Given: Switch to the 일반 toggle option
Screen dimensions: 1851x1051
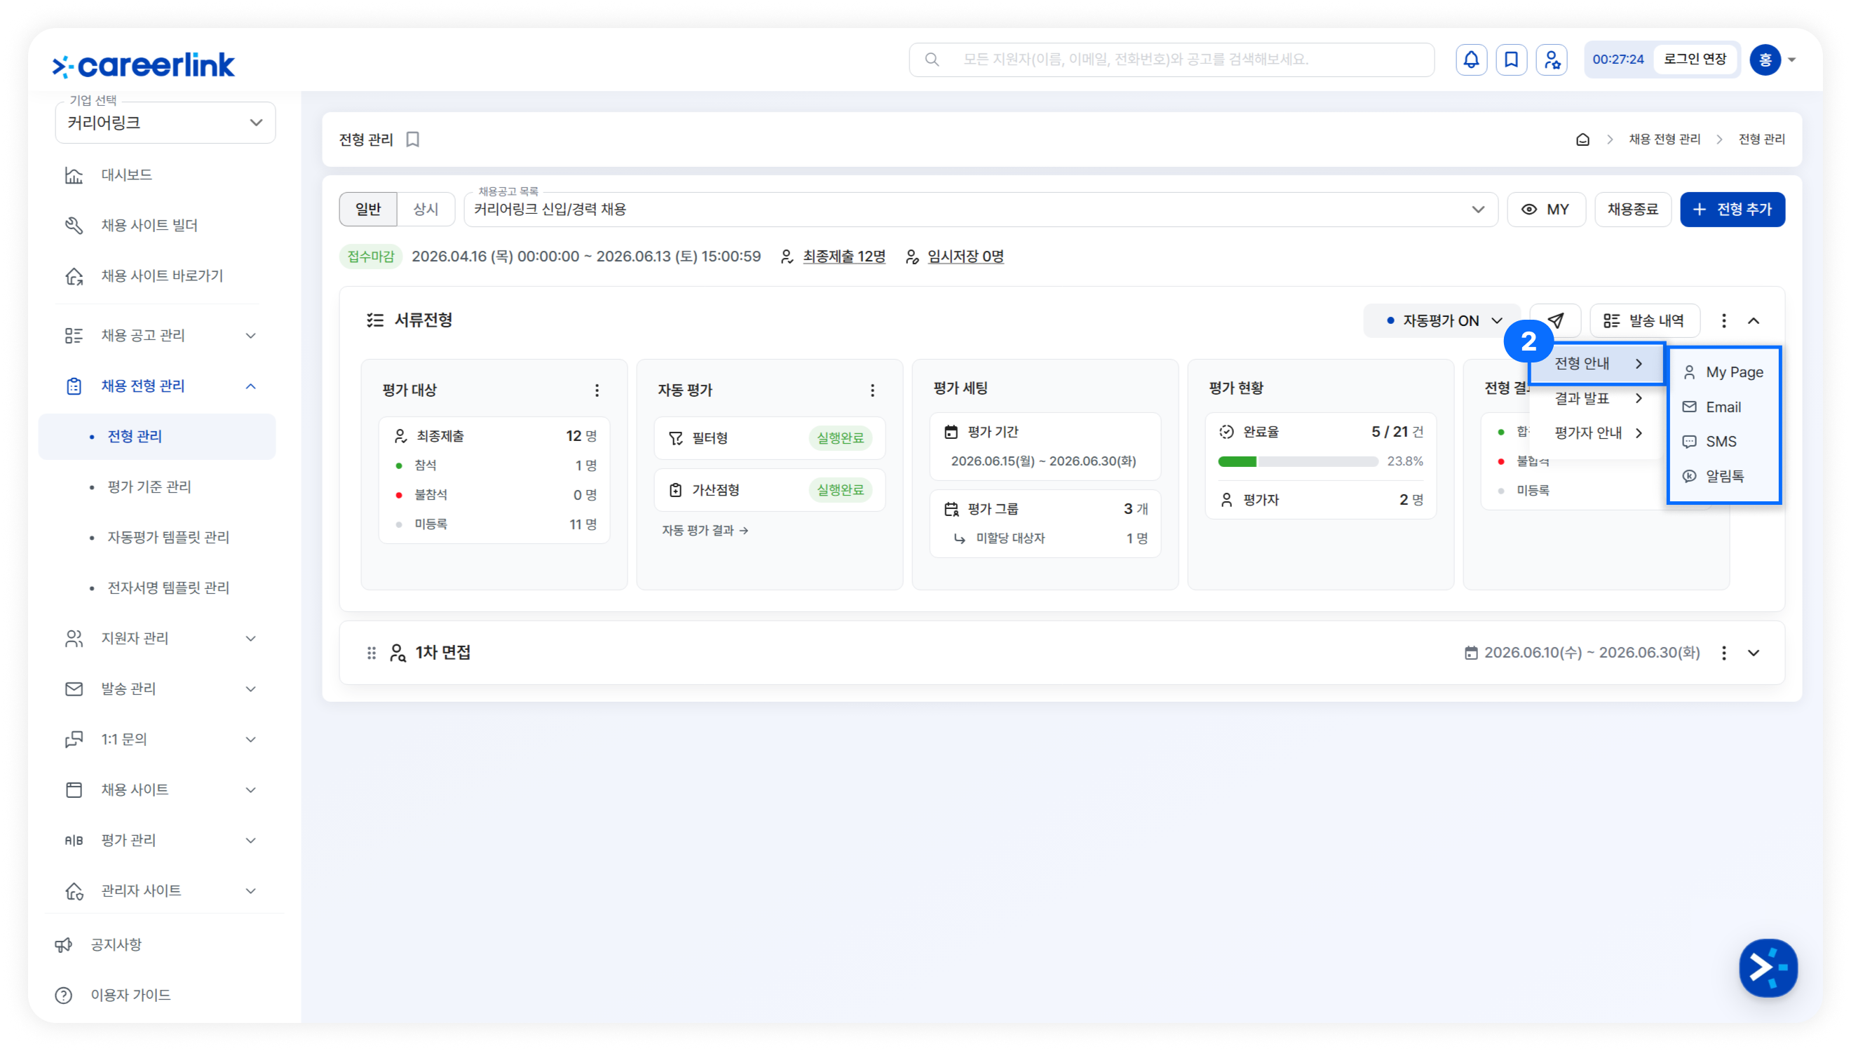Looking at the screenshot, I should [x=368, y=210].
